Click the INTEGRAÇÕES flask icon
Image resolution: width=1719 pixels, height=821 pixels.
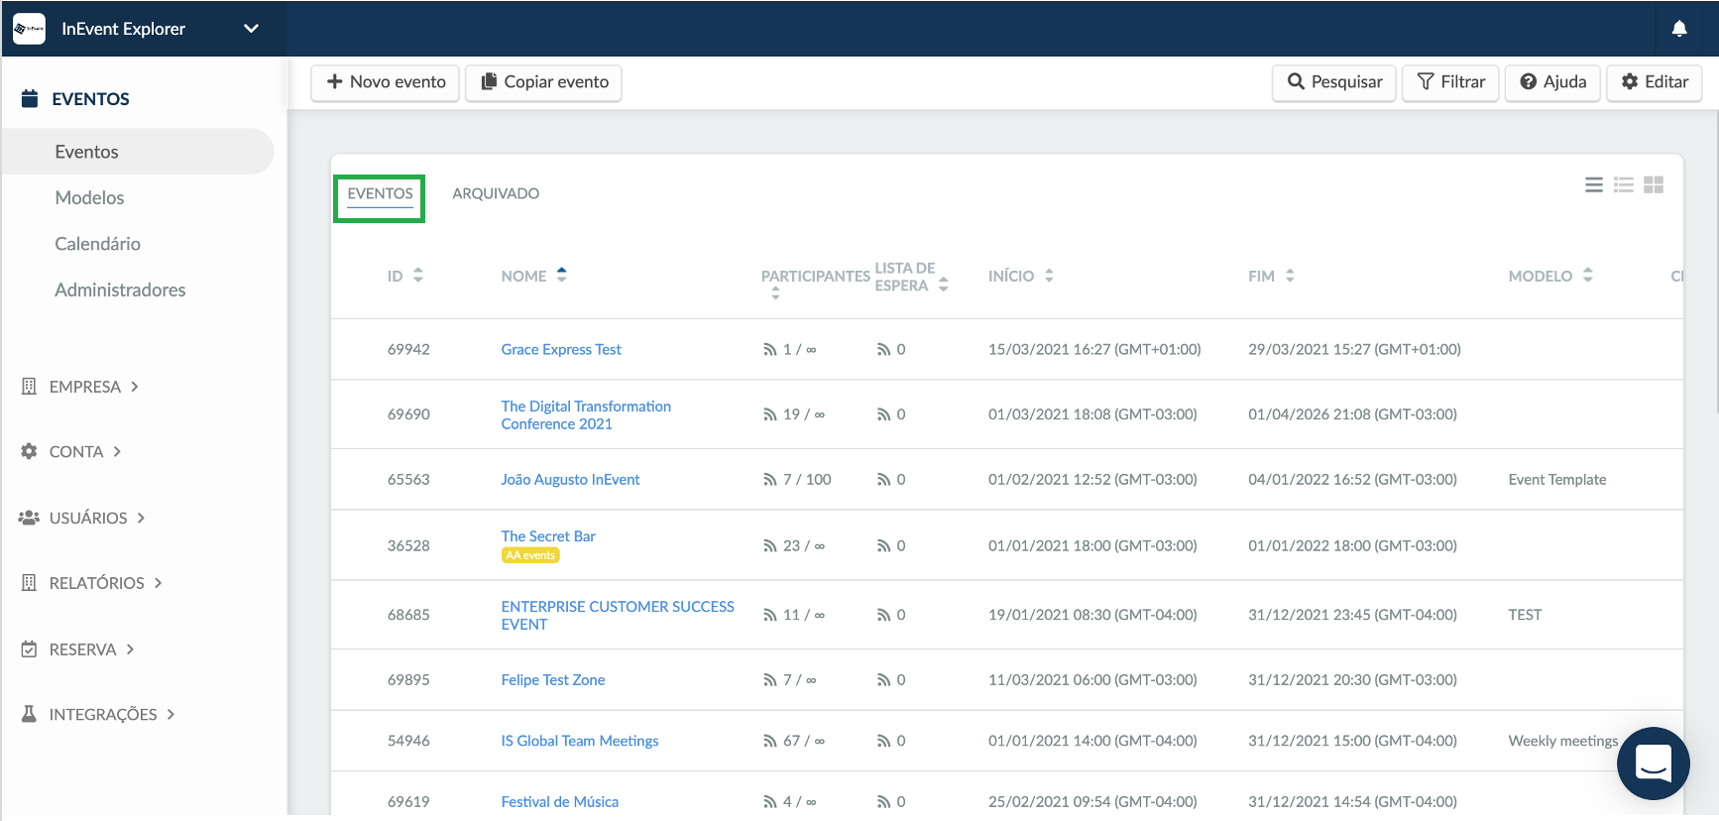click(29, 714)
